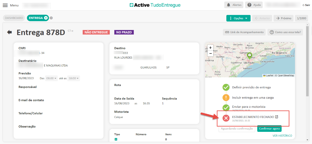
Task: Open the hamburger Menu icon
Action: pyautogui.click(x=5, y=5)
